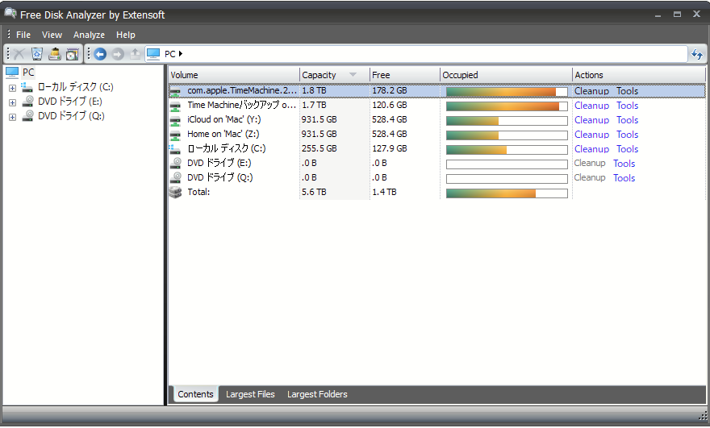Click the PC monitor icon in the address bar
Screen dimensions: 710x428
tap(153, 54)
